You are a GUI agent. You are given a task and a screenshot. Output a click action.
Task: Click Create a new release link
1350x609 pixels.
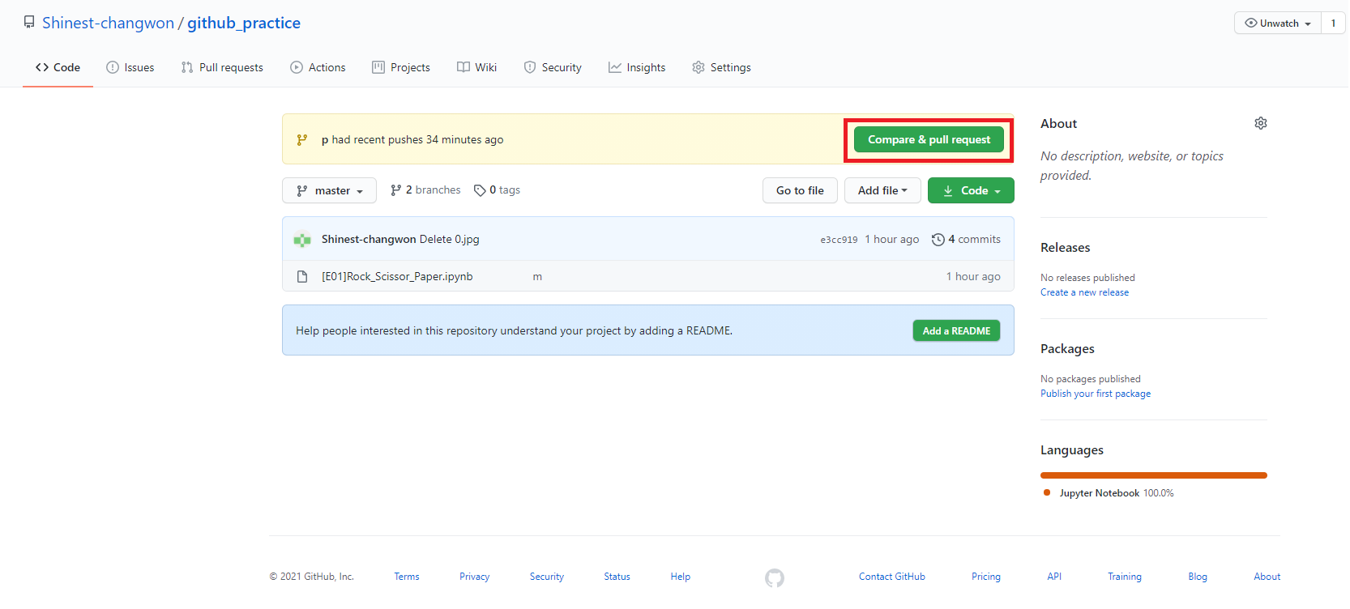pyautogui.click(x=1084, y=292)
